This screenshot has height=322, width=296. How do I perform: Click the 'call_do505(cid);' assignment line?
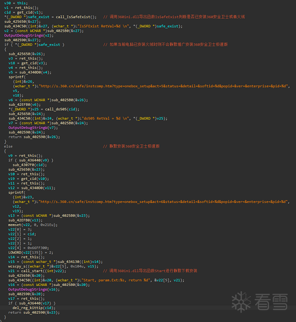(x=44, y=109)
